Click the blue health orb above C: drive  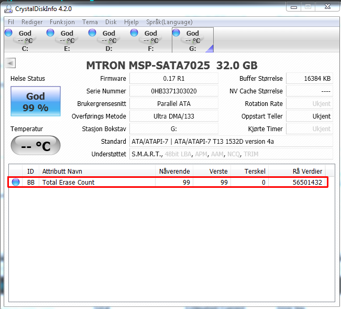tap(8, 33)
